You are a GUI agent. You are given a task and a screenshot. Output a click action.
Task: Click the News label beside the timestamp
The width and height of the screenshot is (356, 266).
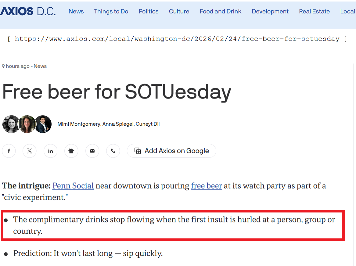tap(40, 66)
